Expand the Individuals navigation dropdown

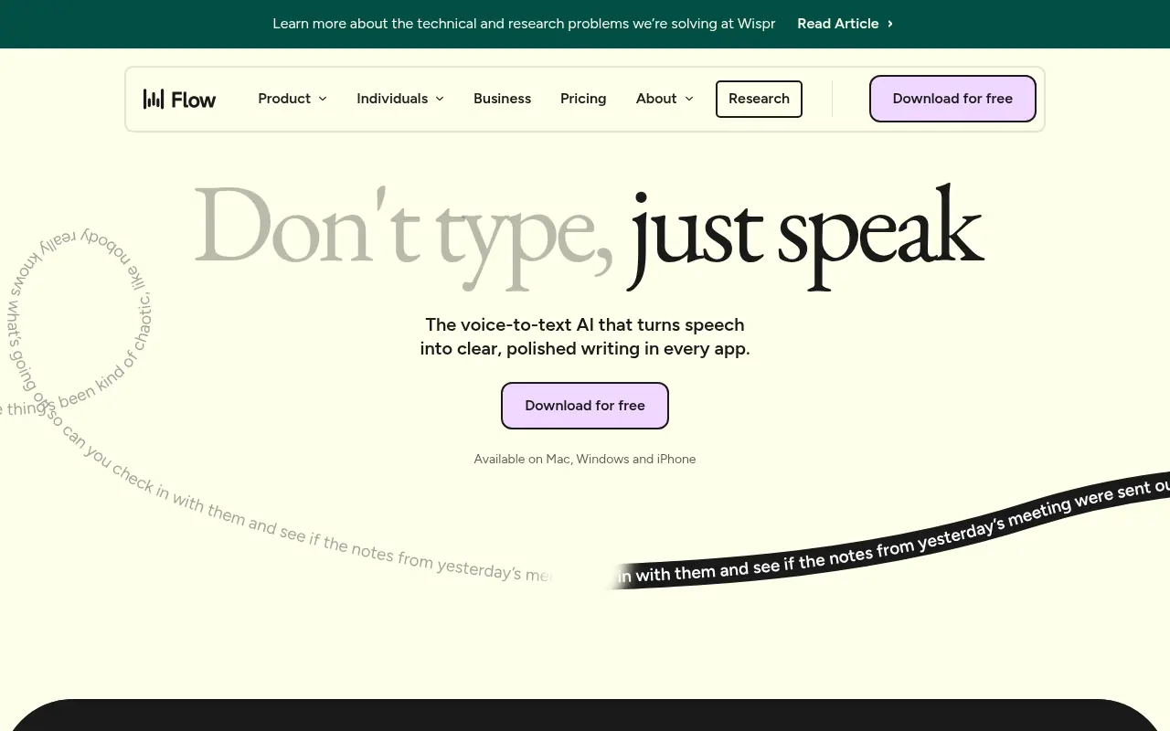392,99
